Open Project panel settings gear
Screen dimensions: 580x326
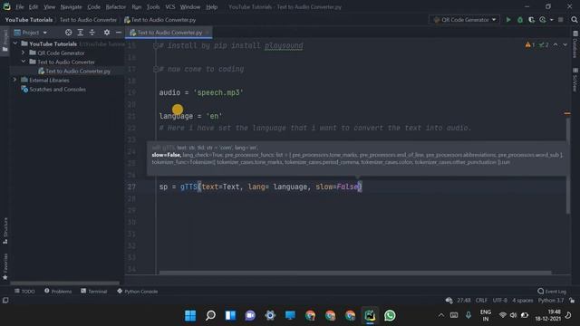(107, 33)
